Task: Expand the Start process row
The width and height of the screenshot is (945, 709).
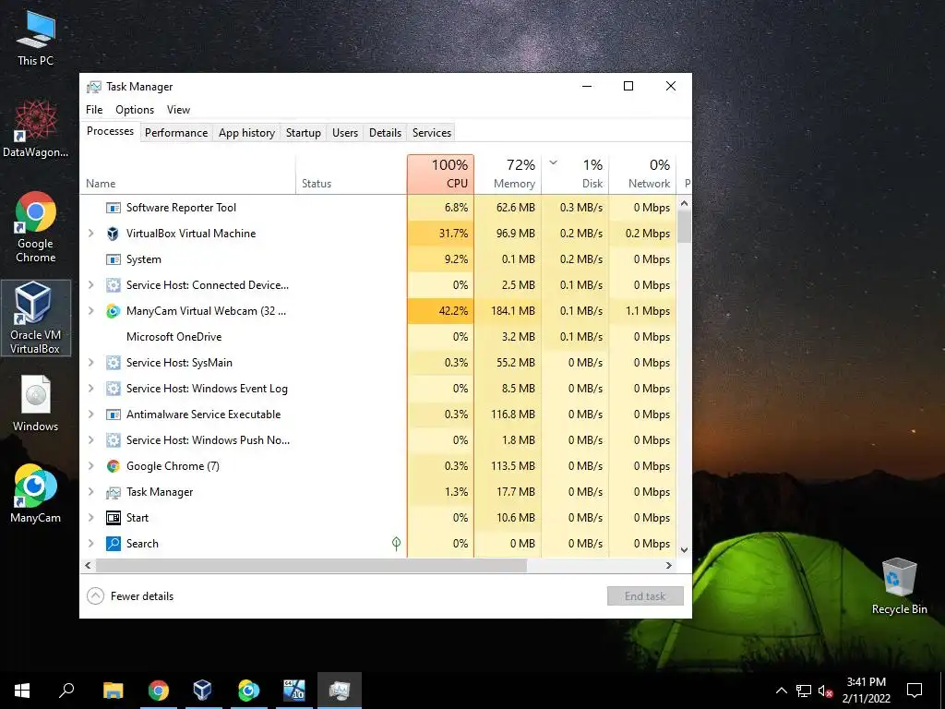Action: click(x=91, y=518)
